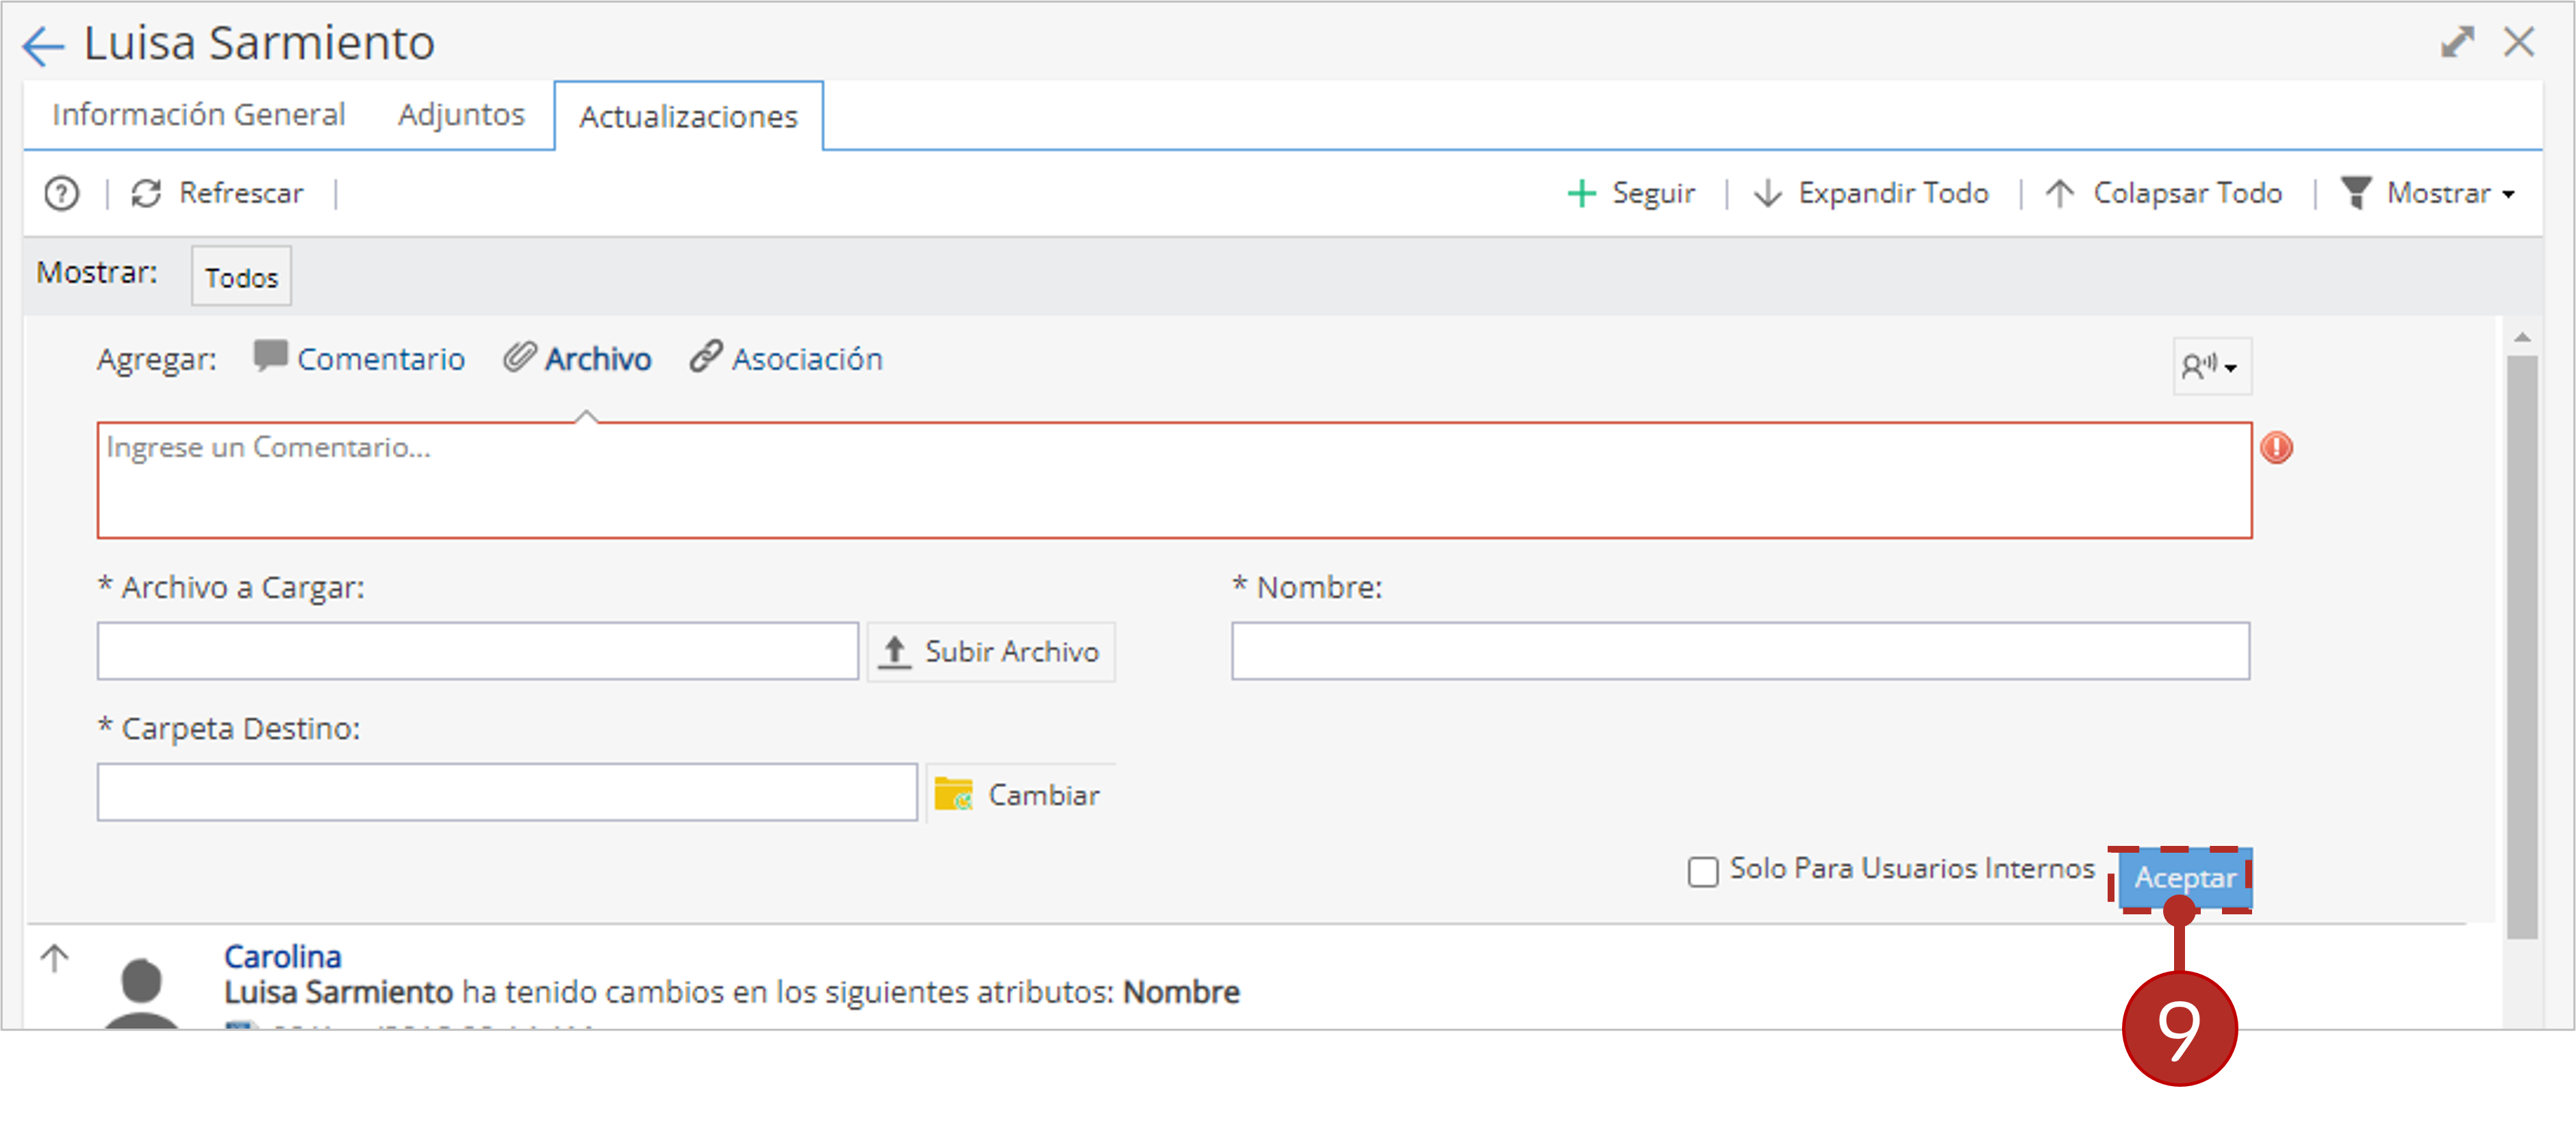The height and width of the screenshot is (1134, 2576).
Task: Select the Actualizaciones tab
Action: click(x=688, y=117)
